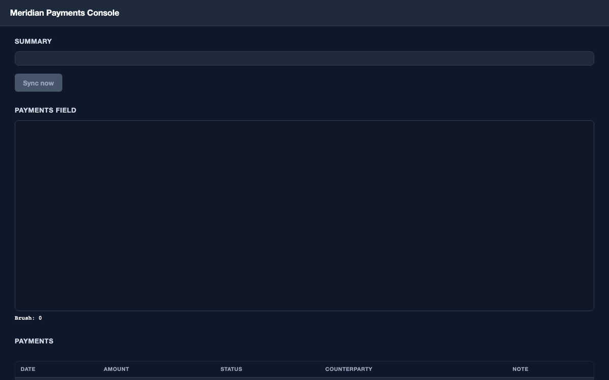The height and width of the screenshot is (380, 609).
Task: Click the PAYMENTS table section heading
Action: [x=34, y=341]
